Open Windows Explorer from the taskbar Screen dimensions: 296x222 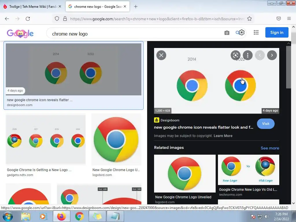pyautogui.click(x=25, y=217)
